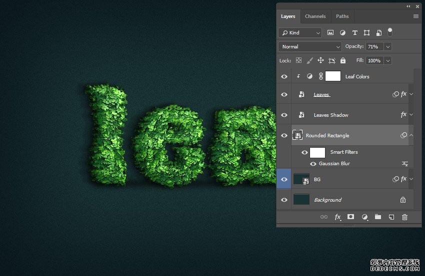Hide the Leaf Colors layer

[284, 76]
